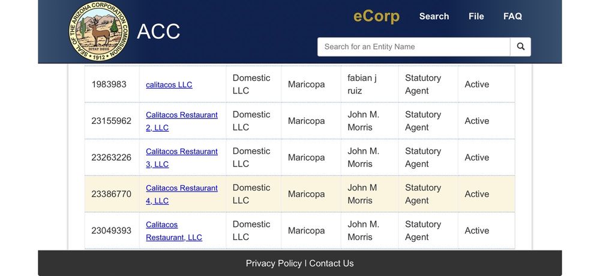
Task: Select entity number 23155962 cell
Action: 111,121
